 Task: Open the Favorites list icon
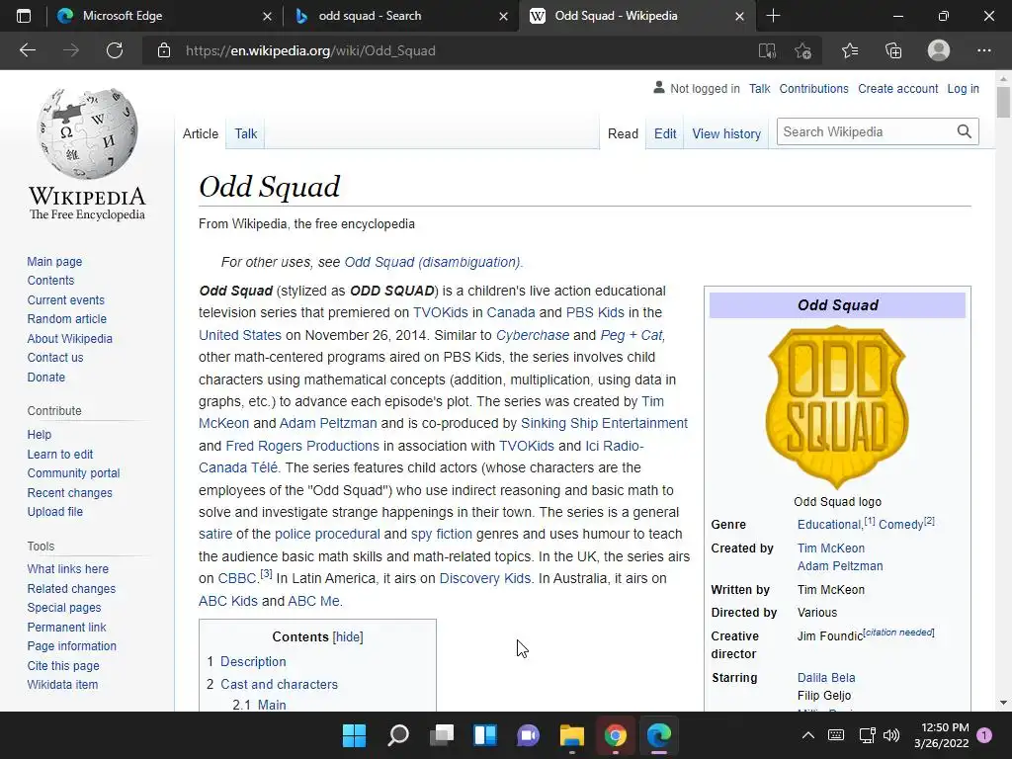click(849, 50)
